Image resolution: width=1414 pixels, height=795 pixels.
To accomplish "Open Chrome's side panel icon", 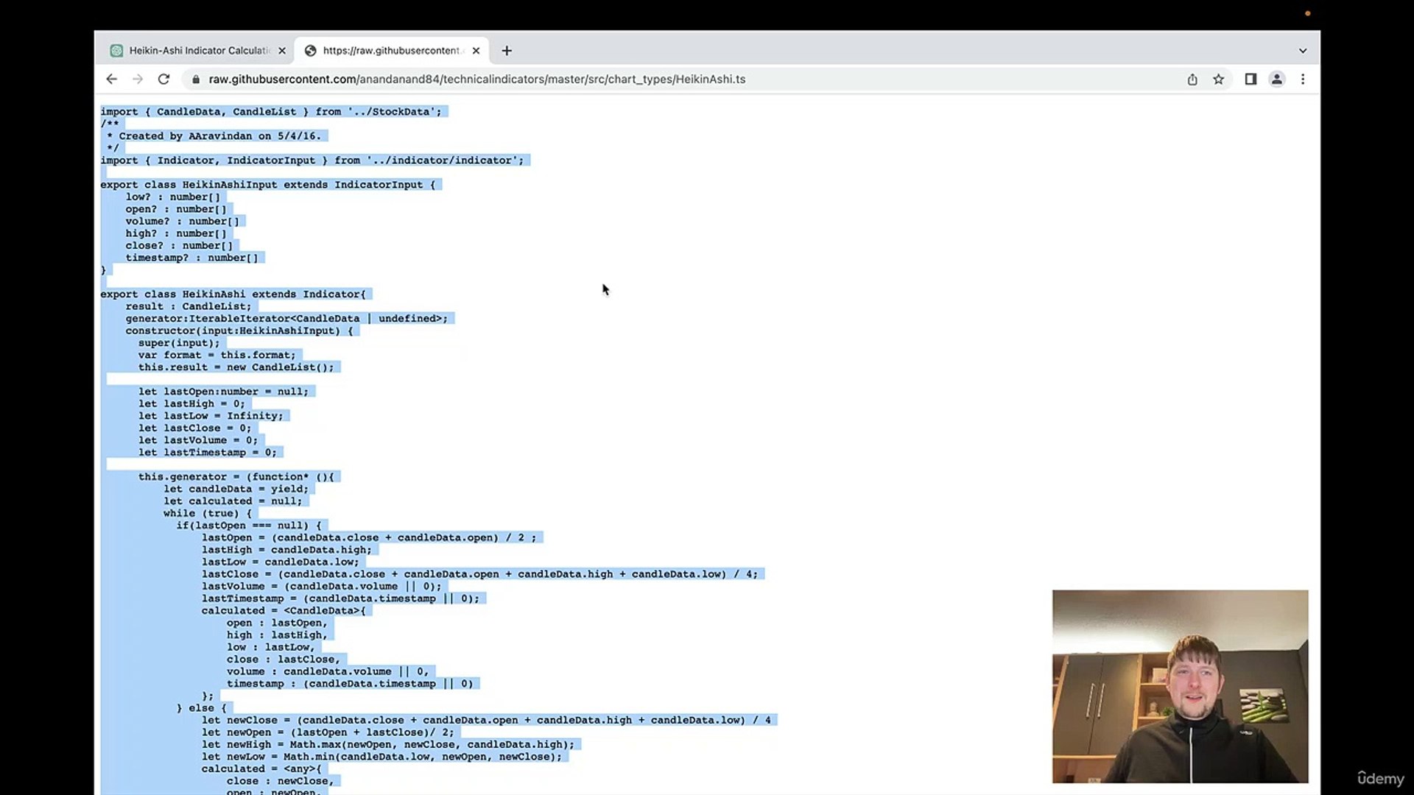I will pos(1251,79).
